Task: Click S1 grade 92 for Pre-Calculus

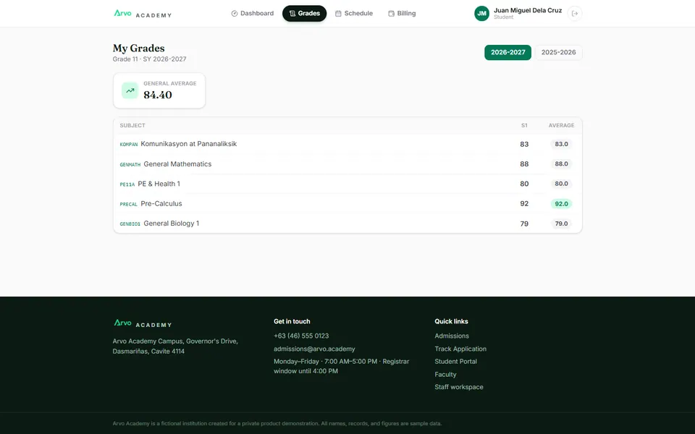Action: pyautogui.click(x=524, y=204)
